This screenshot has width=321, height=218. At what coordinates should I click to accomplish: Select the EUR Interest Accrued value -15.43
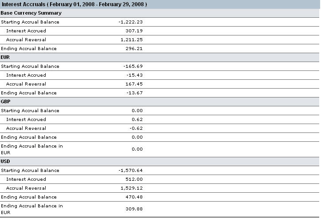click(134, 75)
